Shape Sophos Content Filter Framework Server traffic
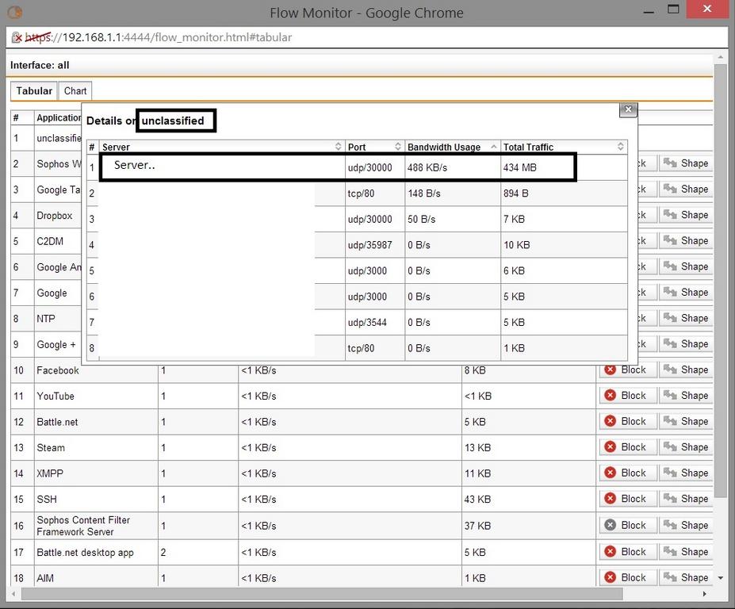Viewport: 735px width, 609px height. pyautogui.click(x=686, y=526)
